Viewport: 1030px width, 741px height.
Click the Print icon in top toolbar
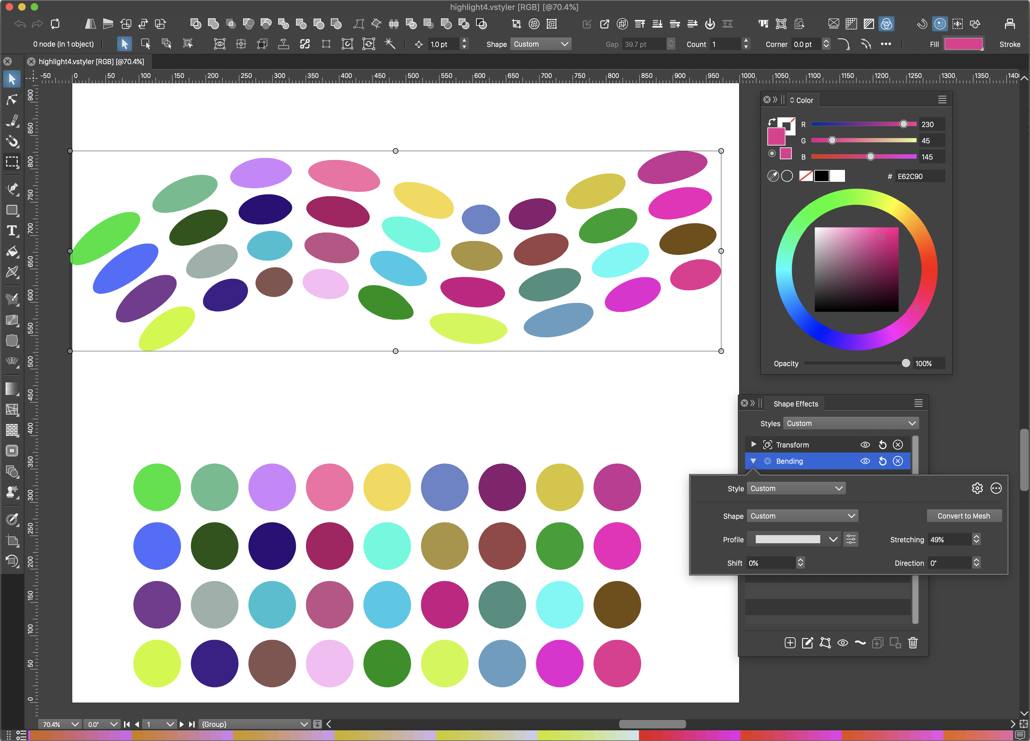tap(1010, 23)
